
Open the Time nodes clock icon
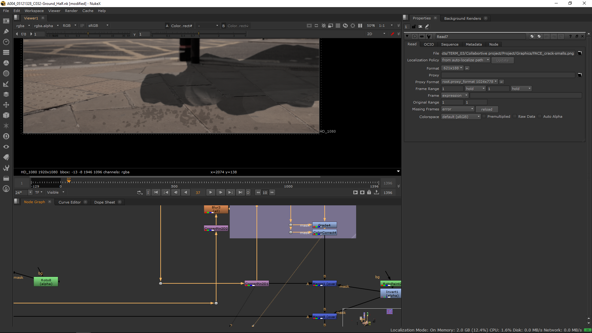coord(6,42)
